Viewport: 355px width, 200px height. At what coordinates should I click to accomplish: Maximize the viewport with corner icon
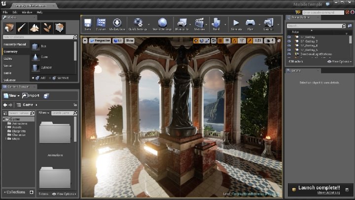279,40
